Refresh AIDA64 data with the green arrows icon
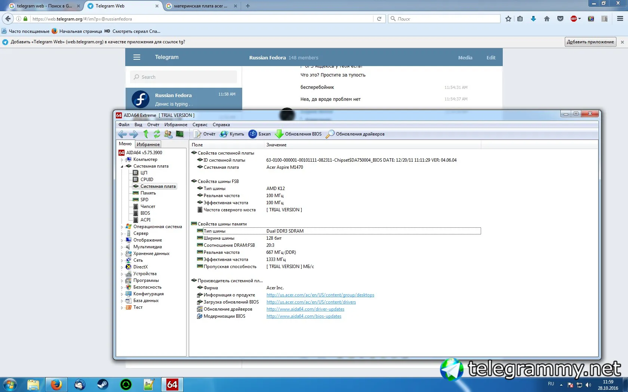 coord(157,134)
